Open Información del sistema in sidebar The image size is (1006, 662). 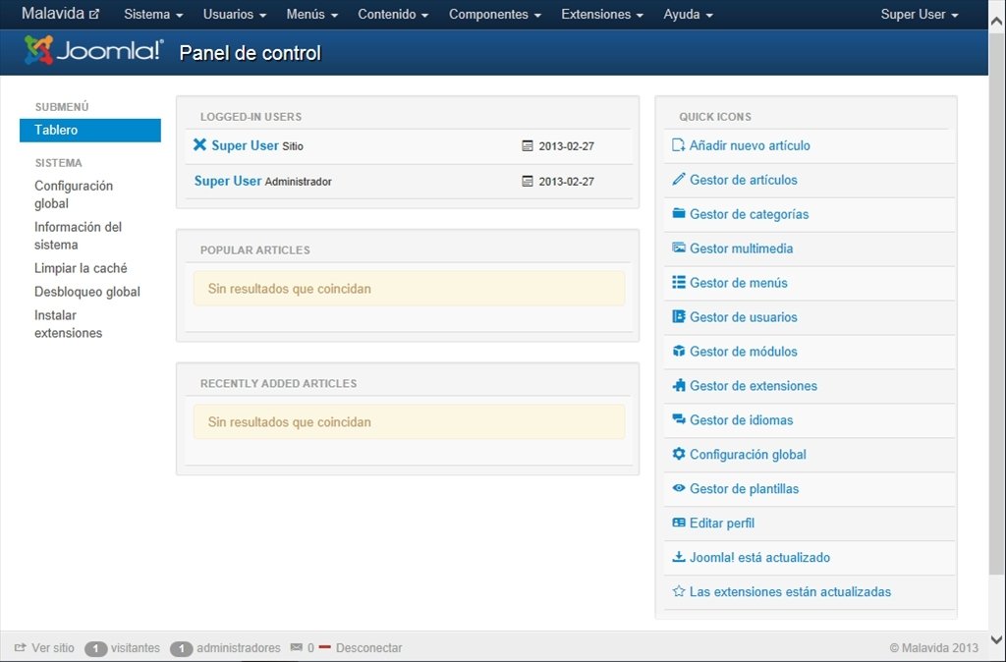click(x=78, y=236)
